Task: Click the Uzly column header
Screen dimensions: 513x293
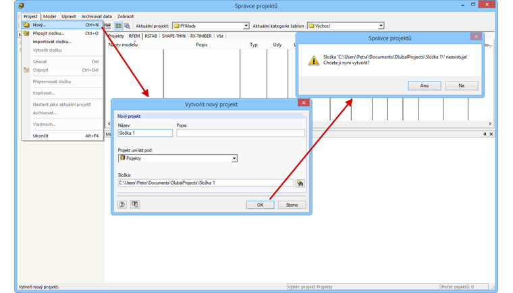Action: tap(277, 44)
